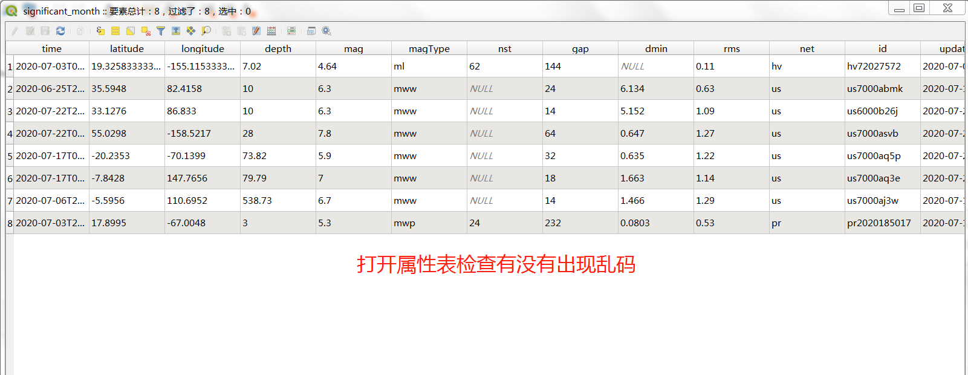Sort by the depth column header

pos(278,48)
